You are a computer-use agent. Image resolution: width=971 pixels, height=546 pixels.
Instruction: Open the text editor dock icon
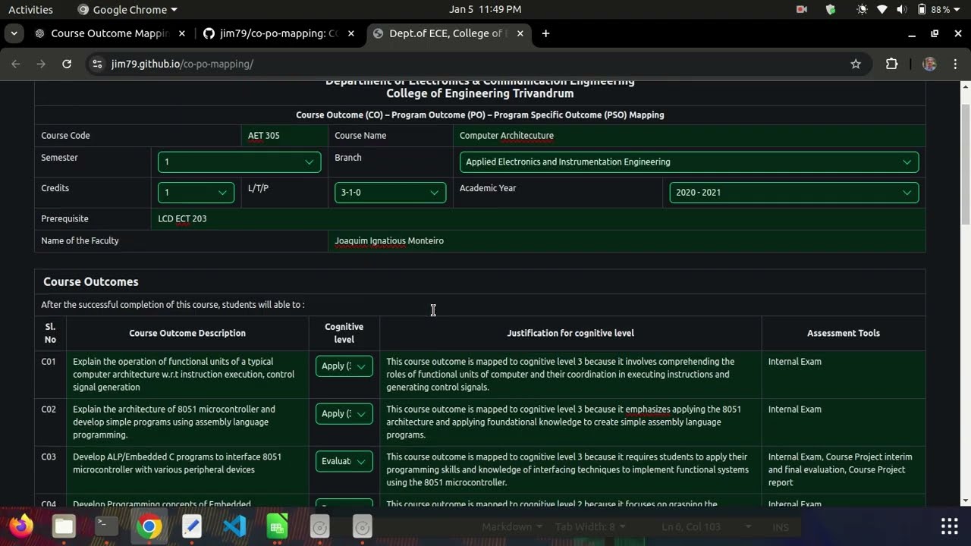pyautogui.click(x=192, y=526)
